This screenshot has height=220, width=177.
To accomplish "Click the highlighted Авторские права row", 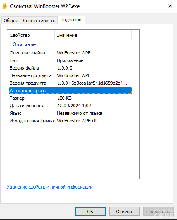I will point(70,91).
